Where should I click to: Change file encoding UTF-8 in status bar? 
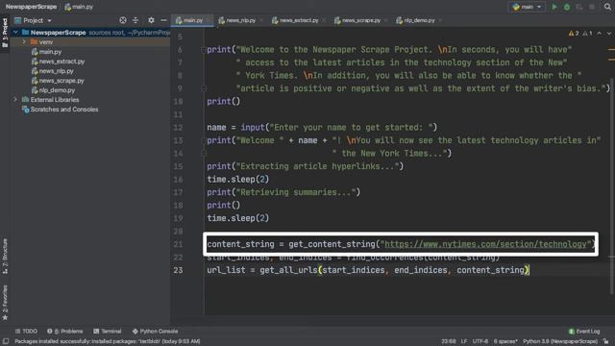[480, 341]
